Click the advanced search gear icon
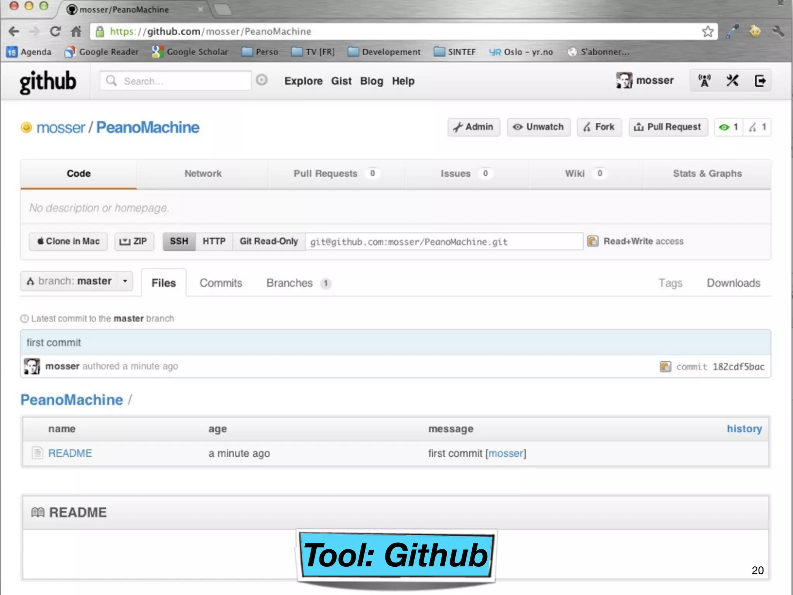 pos(262,80)
